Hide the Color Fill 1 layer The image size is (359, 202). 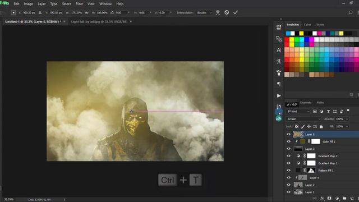pyautogui.click(x=289, y=141)
